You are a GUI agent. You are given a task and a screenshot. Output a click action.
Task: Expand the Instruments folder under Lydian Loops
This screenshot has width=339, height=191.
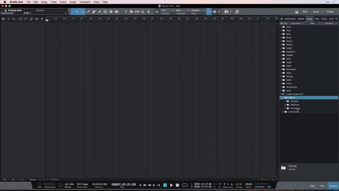click(283, 112)
